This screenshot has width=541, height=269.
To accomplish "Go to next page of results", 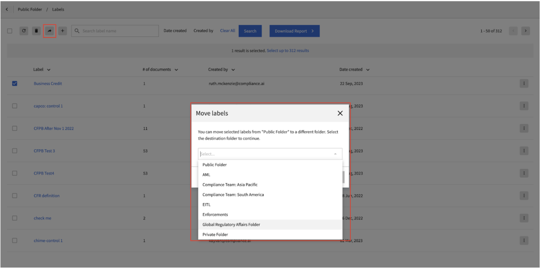I will tap(525, 31).
